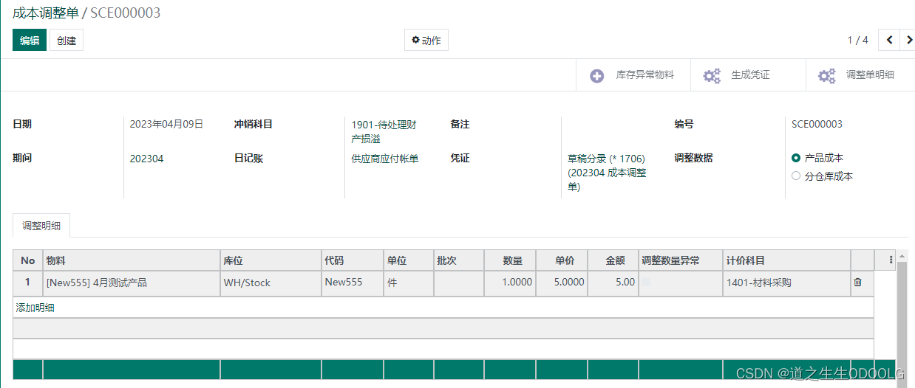Click the 编辑 edit button
915x388 pixels.
click(30, 41)
